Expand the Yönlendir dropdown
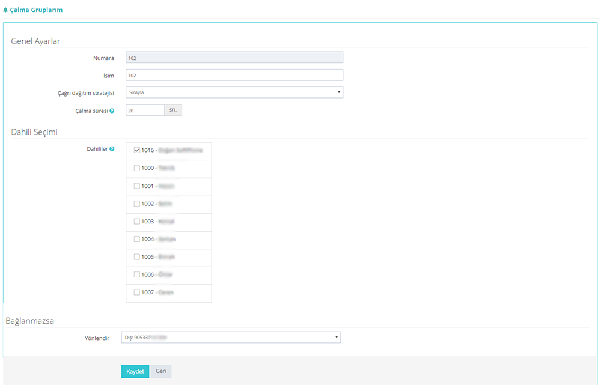The width and height of the screenshot is (601, 385). [x=231, y=338]
